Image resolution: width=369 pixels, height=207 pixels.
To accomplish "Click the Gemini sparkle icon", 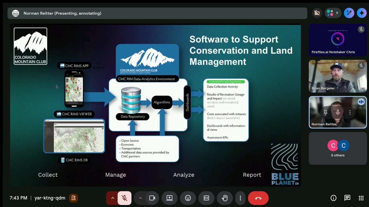I will [x=362, y=13].
